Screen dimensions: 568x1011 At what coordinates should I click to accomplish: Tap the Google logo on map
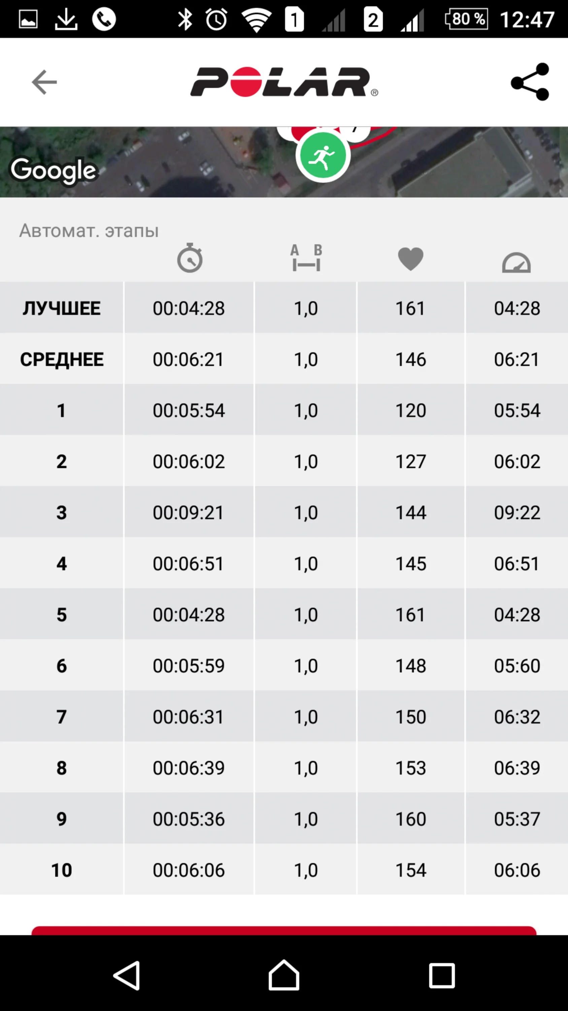tap(53, 170)
